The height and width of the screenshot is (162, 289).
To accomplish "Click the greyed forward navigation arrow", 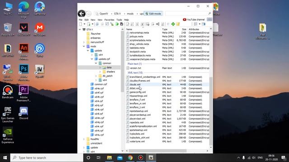I will pyautogui.click(x=89, y=13).
